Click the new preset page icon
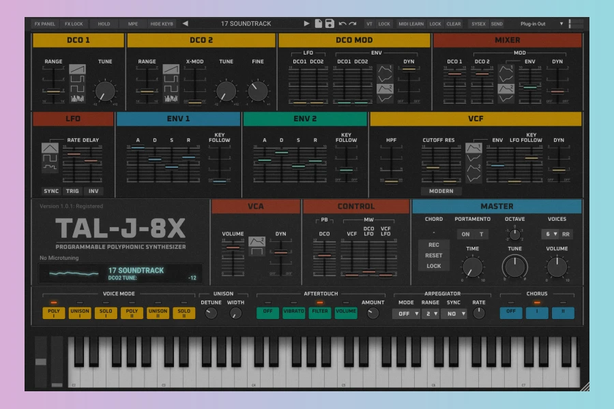 click(x=318, y=24)
